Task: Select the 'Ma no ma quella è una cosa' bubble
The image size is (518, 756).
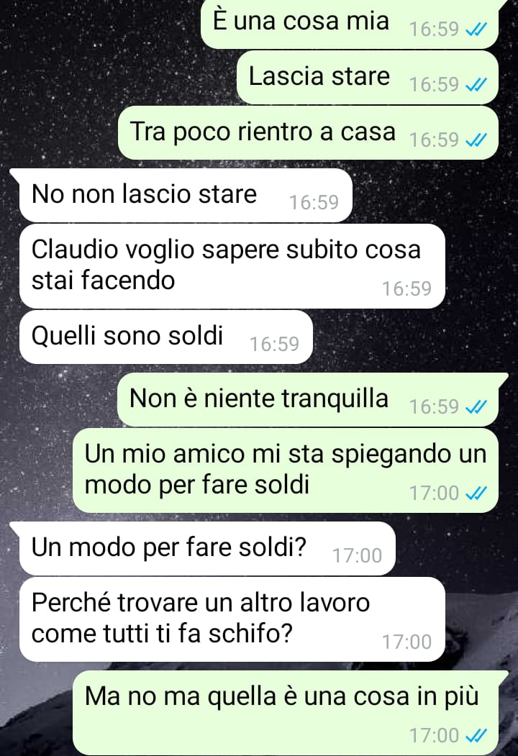Action: tap(291, 713)
